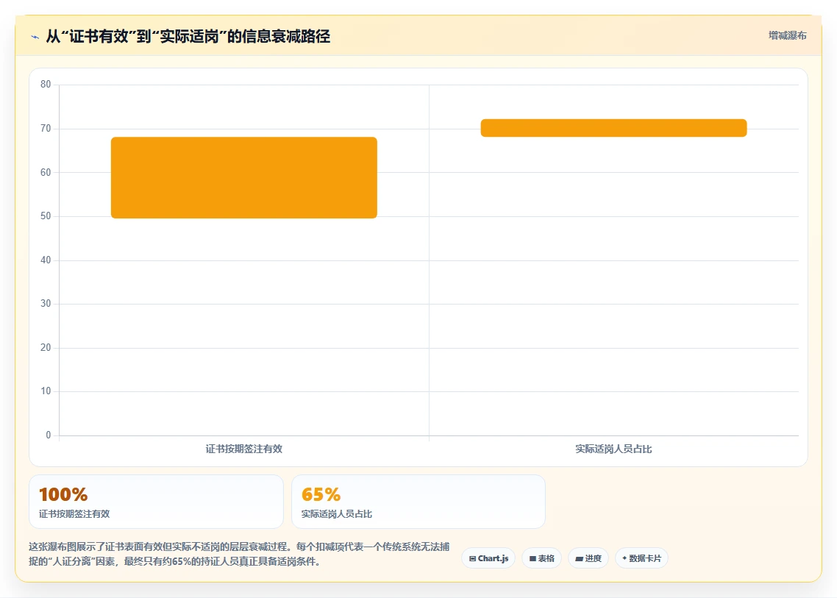The image size is (837, 598).
Task: Click the description paragraph starting 这张瀑布图展示了
Action: (239, 554)
